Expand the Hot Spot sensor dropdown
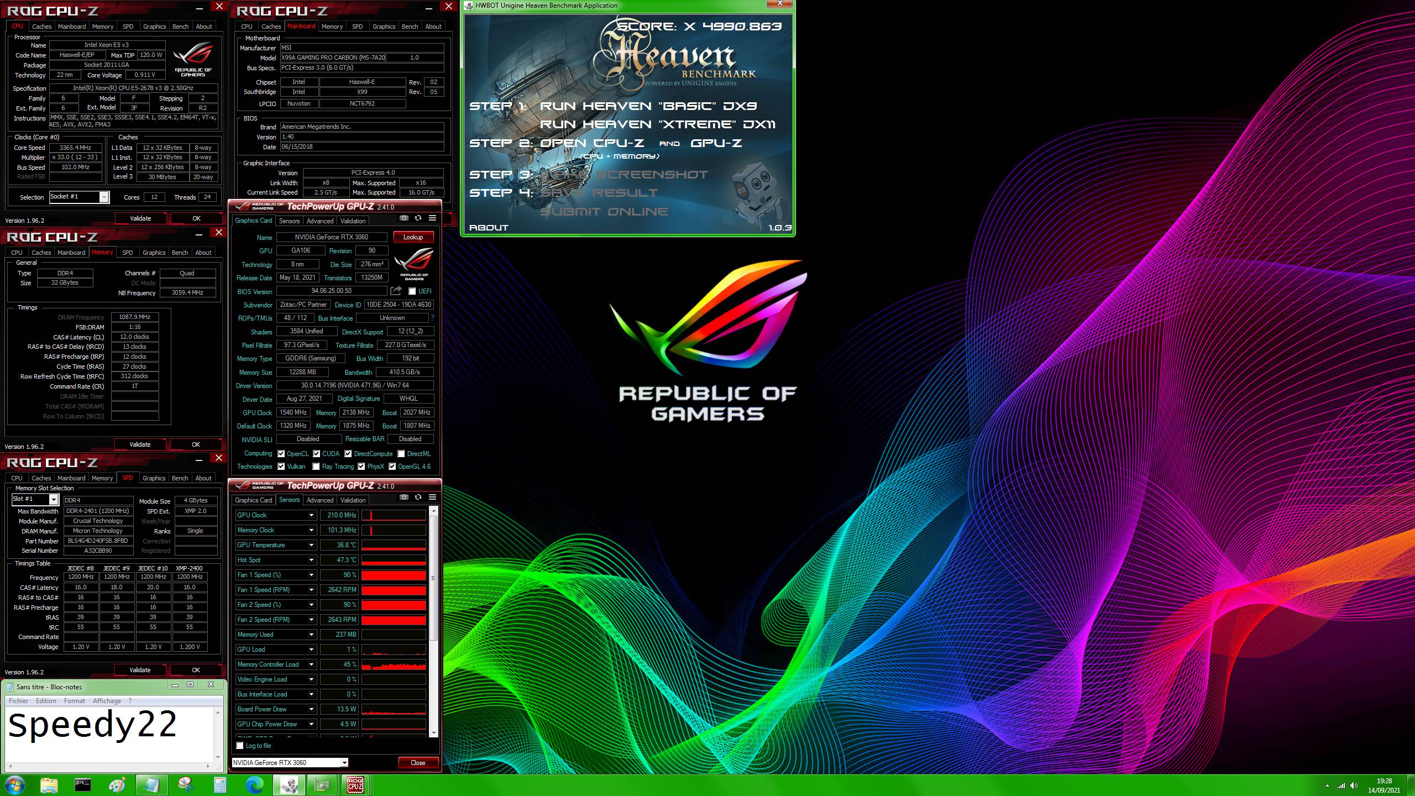1415x796 pixels. tap(311, 560)
